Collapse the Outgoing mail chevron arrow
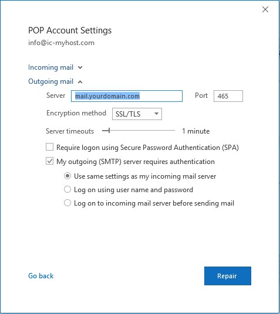This screenshot has width=280, height=314. pos(80,81)
